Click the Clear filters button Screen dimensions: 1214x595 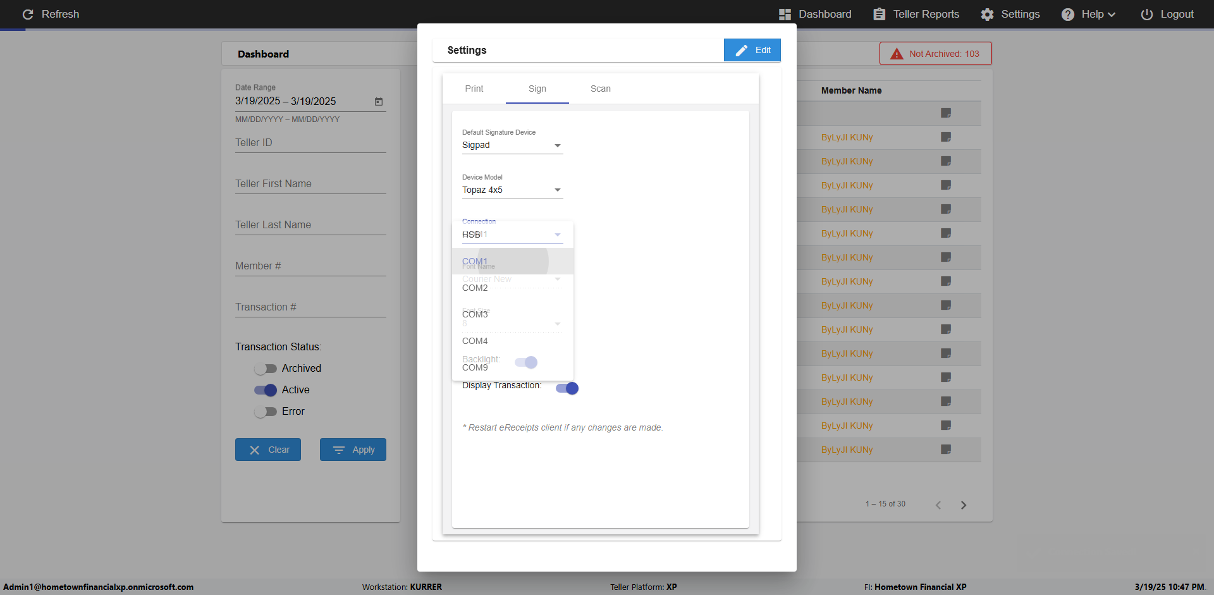click(x=268, y=450)
